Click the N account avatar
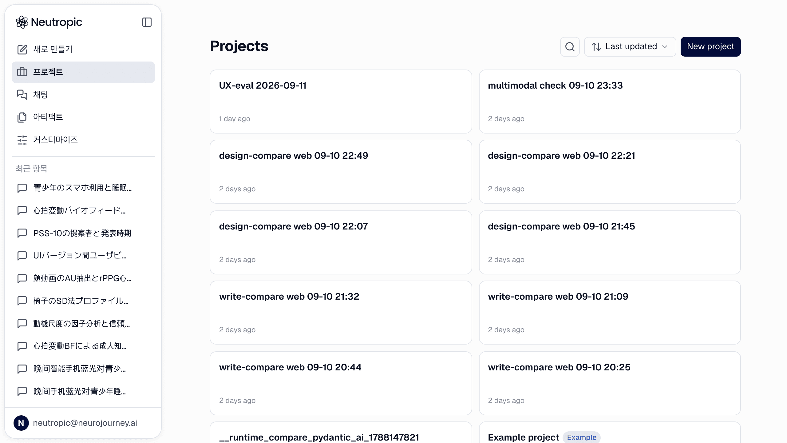Image resolution: width=787 pixels, height=443 pixels. click(21, 423)
